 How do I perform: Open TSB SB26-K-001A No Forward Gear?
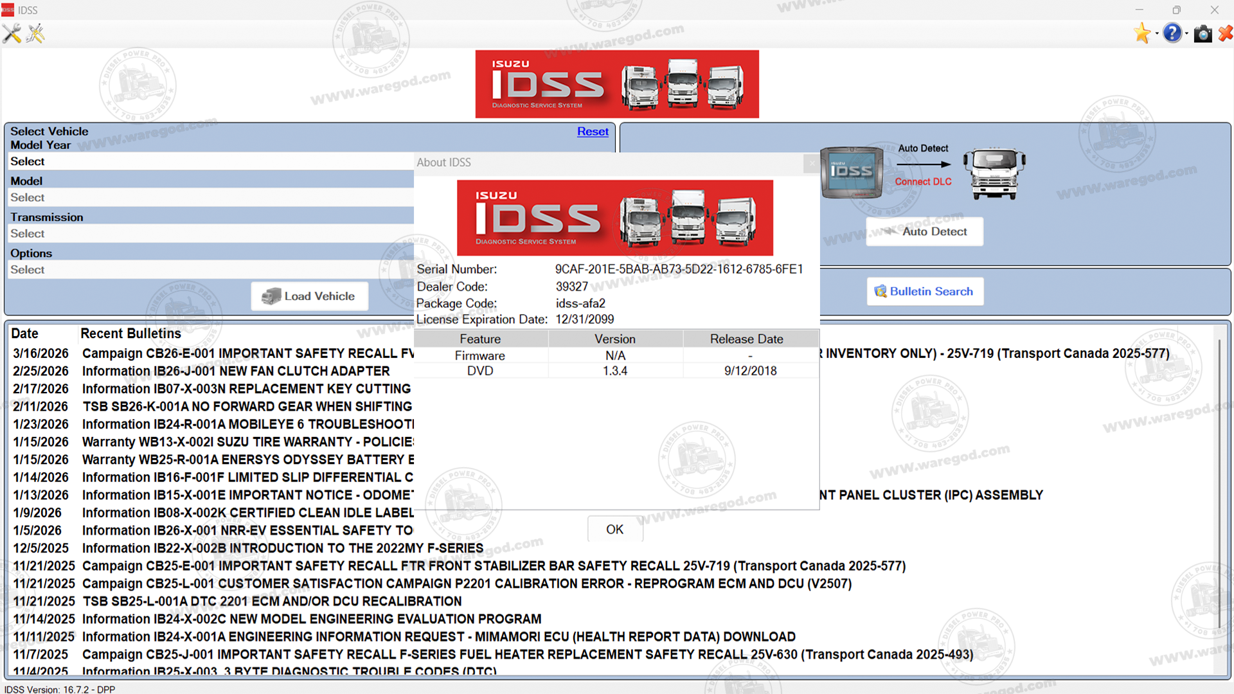point(212,407)
